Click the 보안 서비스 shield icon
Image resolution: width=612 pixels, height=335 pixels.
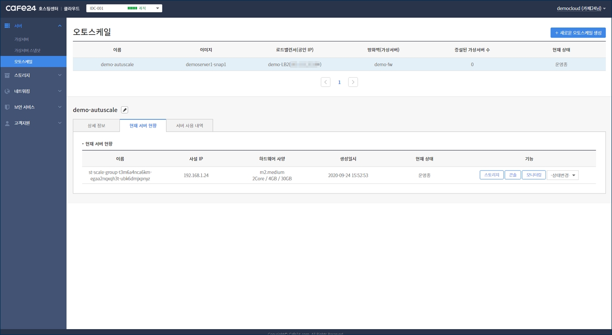tap(7, 107)
